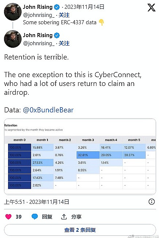Viewport: 159px width, 238px height.
Task: Click the X logo icon
Action: coord(151,8)
